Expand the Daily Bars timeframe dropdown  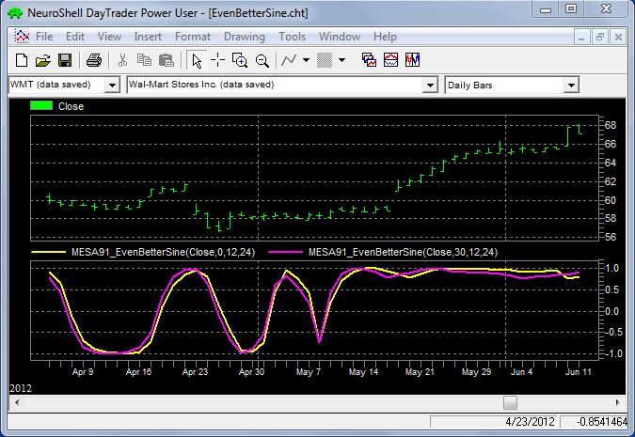tap(571, 86)
